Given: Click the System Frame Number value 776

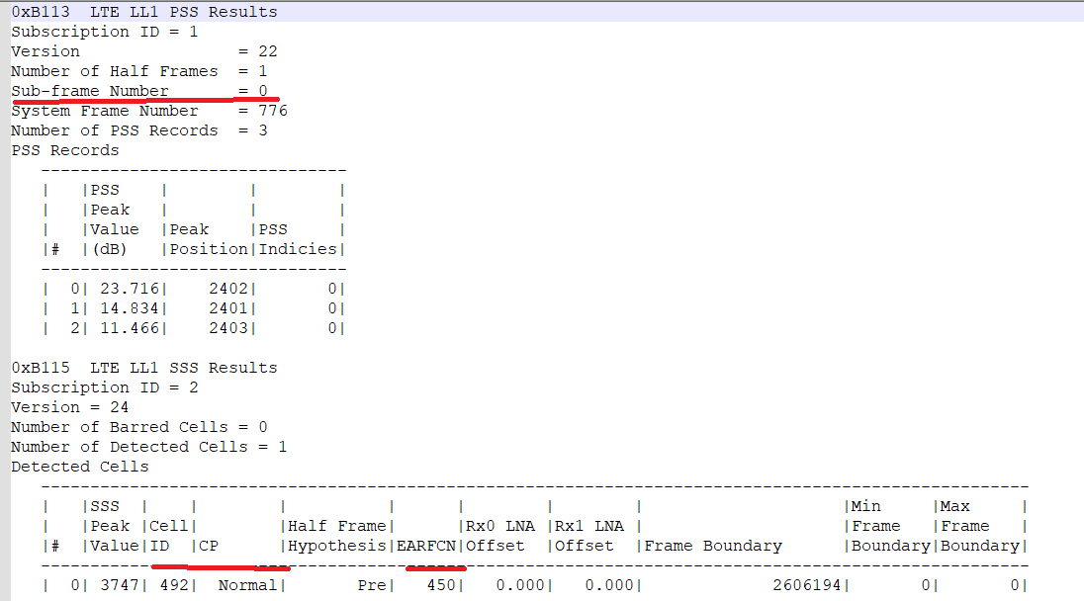Looking at the screenshot, I should [272, 111].
